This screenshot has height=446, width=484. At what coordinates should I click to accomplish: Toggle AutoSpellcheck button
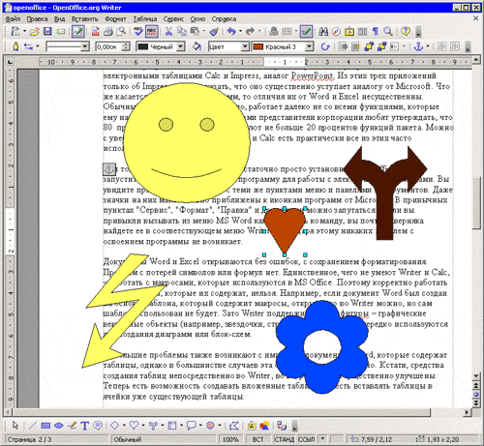pos(151,31)
